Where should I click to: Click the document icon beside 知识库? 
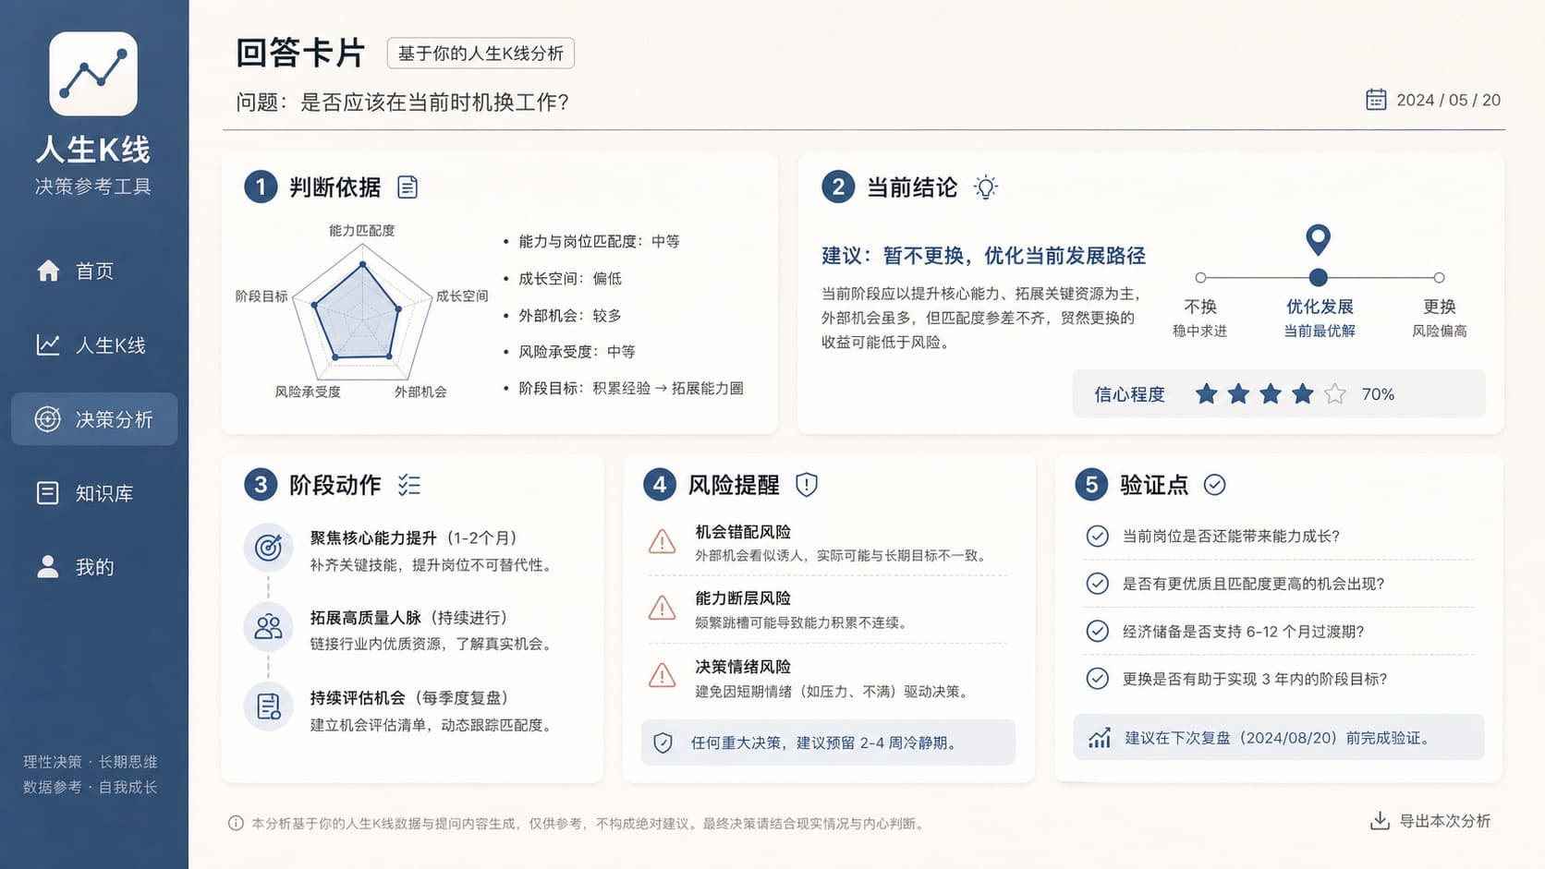tap(48, 493)
